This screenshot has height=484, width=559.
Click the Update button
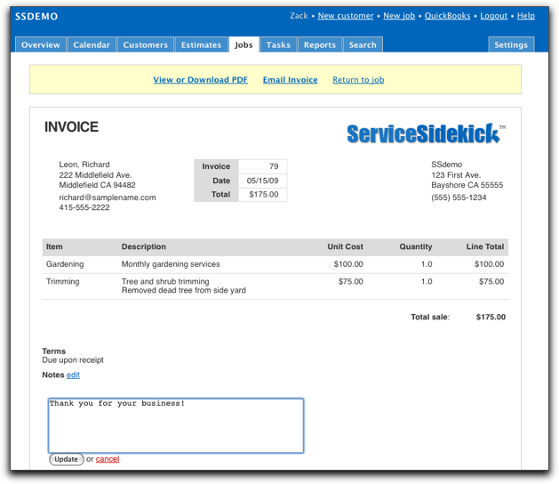click(x=67, y=459)
